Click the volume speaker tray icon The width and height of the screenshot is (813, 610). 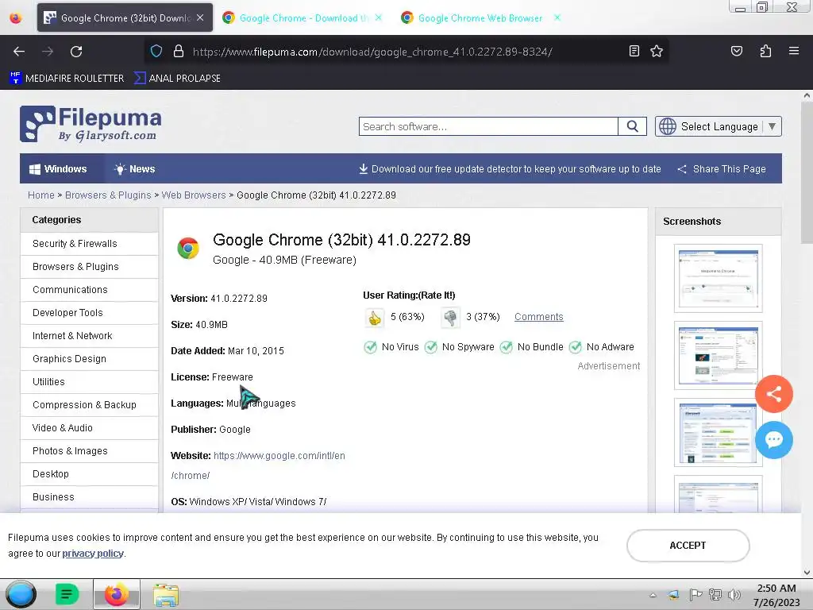[734, 595]
